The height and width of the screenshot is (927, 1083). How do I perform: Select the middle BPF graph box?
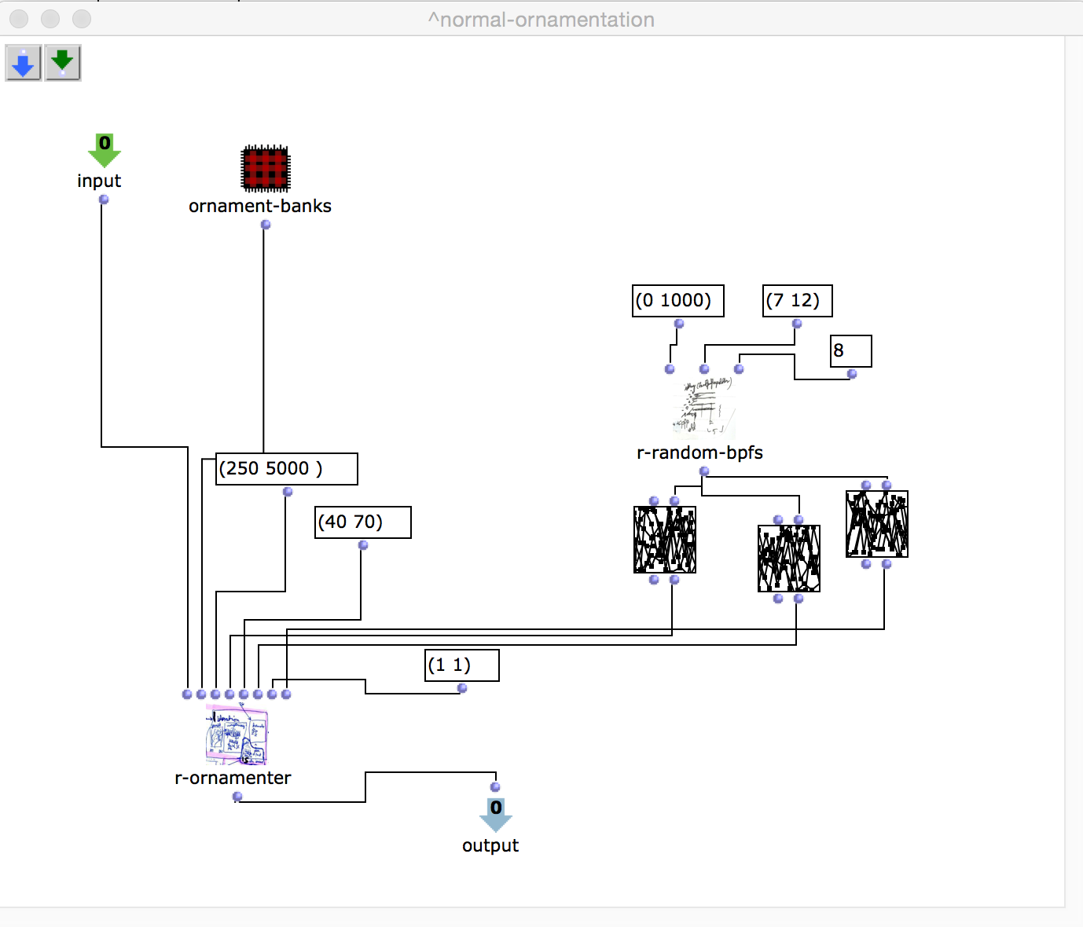(789, 559)
